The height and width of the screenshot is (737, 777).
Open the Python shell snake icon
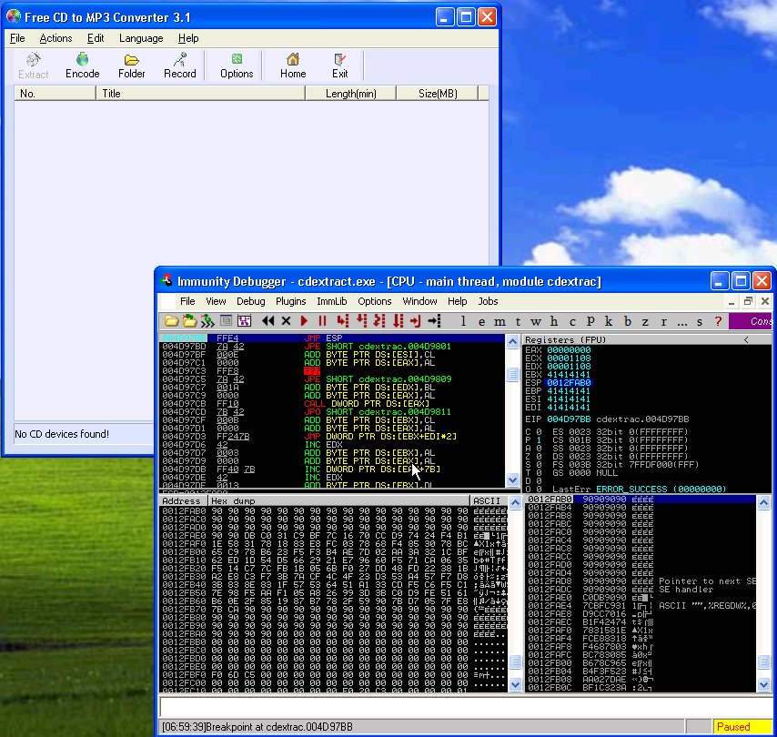click(207, 321)
